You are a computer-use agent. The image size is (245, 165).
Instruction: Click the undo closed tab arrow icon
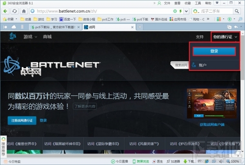(236, 27)
